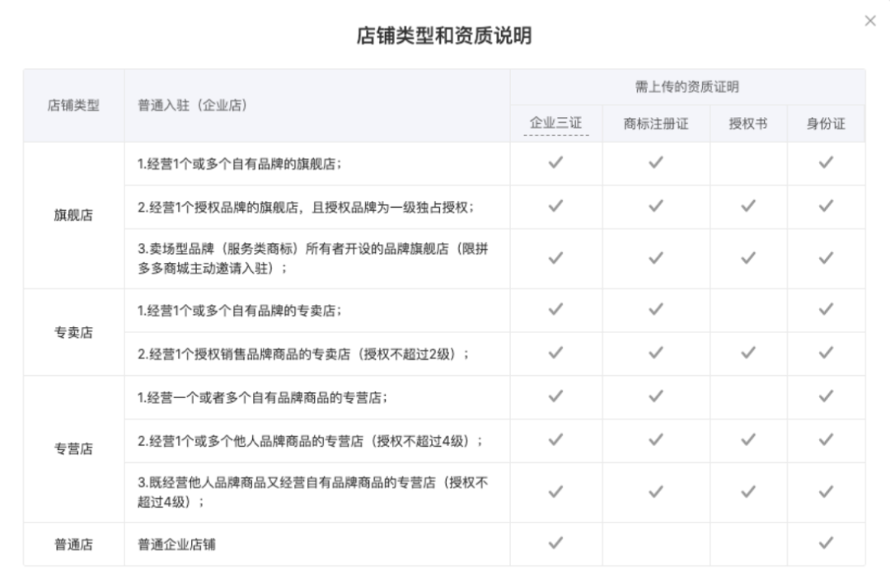Screen dimensions: 890x586
Task: Click the 专营店 store type label
Action: (73, 450)
